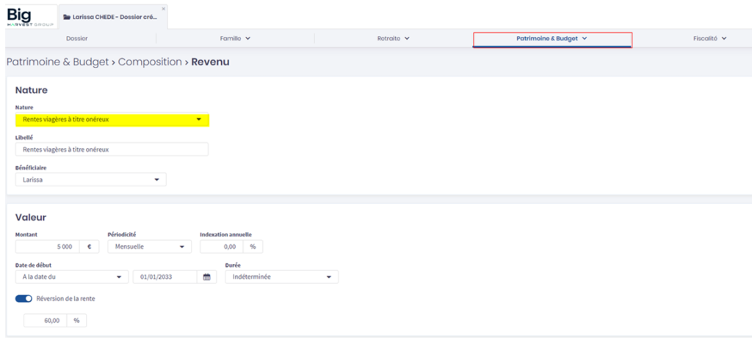Expand the Durée dropdown showing Indéterminée
The width and height of the screenshot is (752, 339).
[281, 277]
